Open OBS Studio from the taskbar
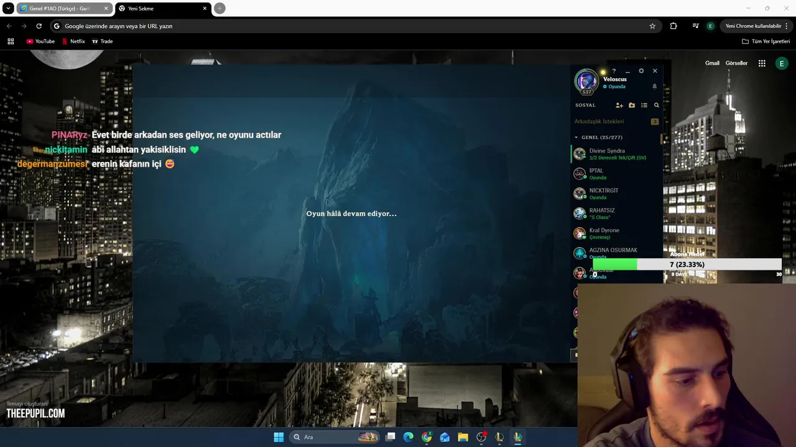This screenshot has width=796, height=447. (481, 437)
